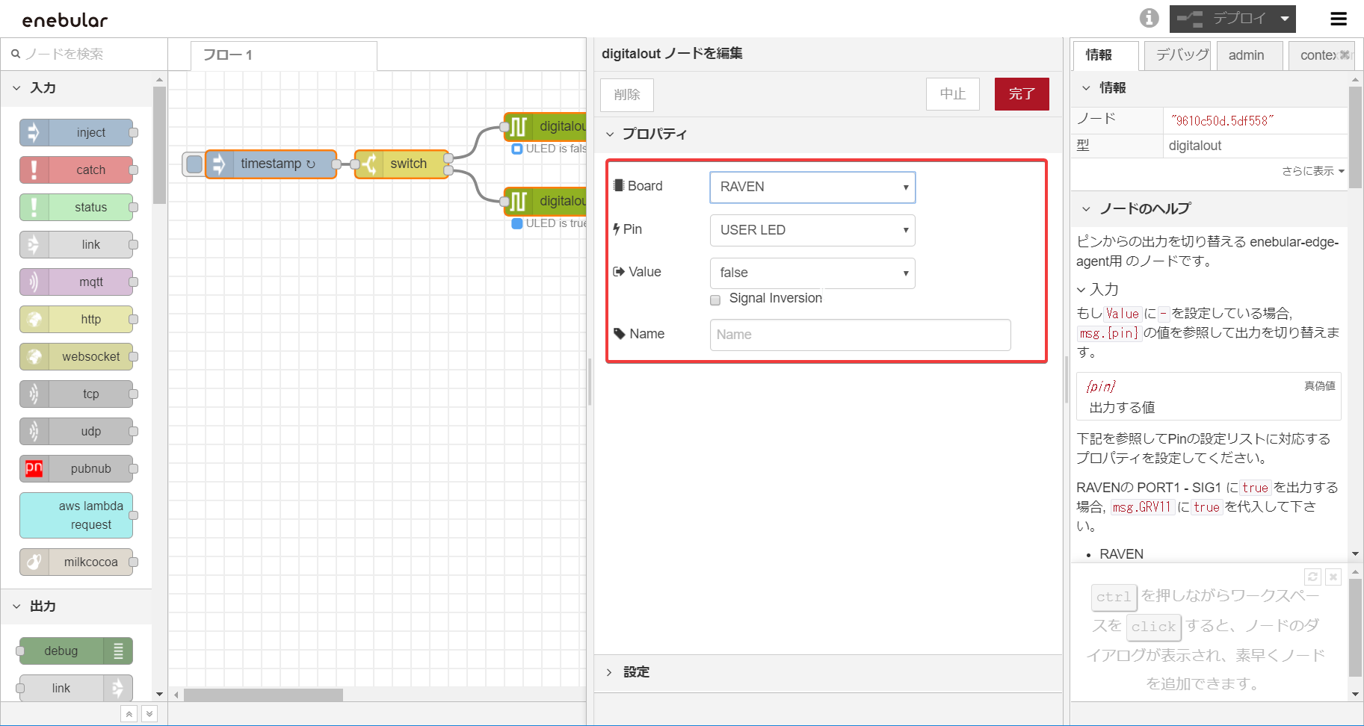Open the hamburger main menu
The width and height of the screenshot is (1364, 726).
1339,19
